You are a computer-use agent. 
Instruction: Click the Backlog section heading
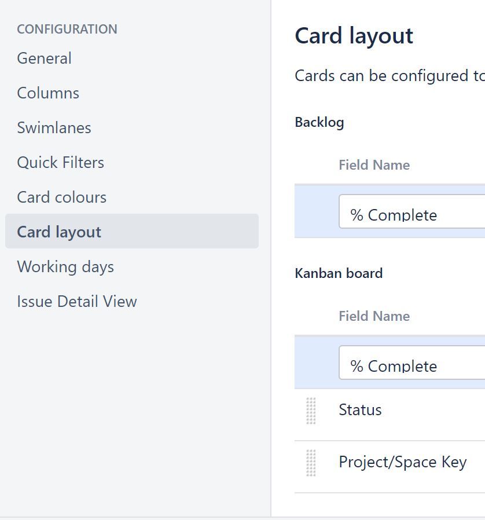(x=319, y=122)
